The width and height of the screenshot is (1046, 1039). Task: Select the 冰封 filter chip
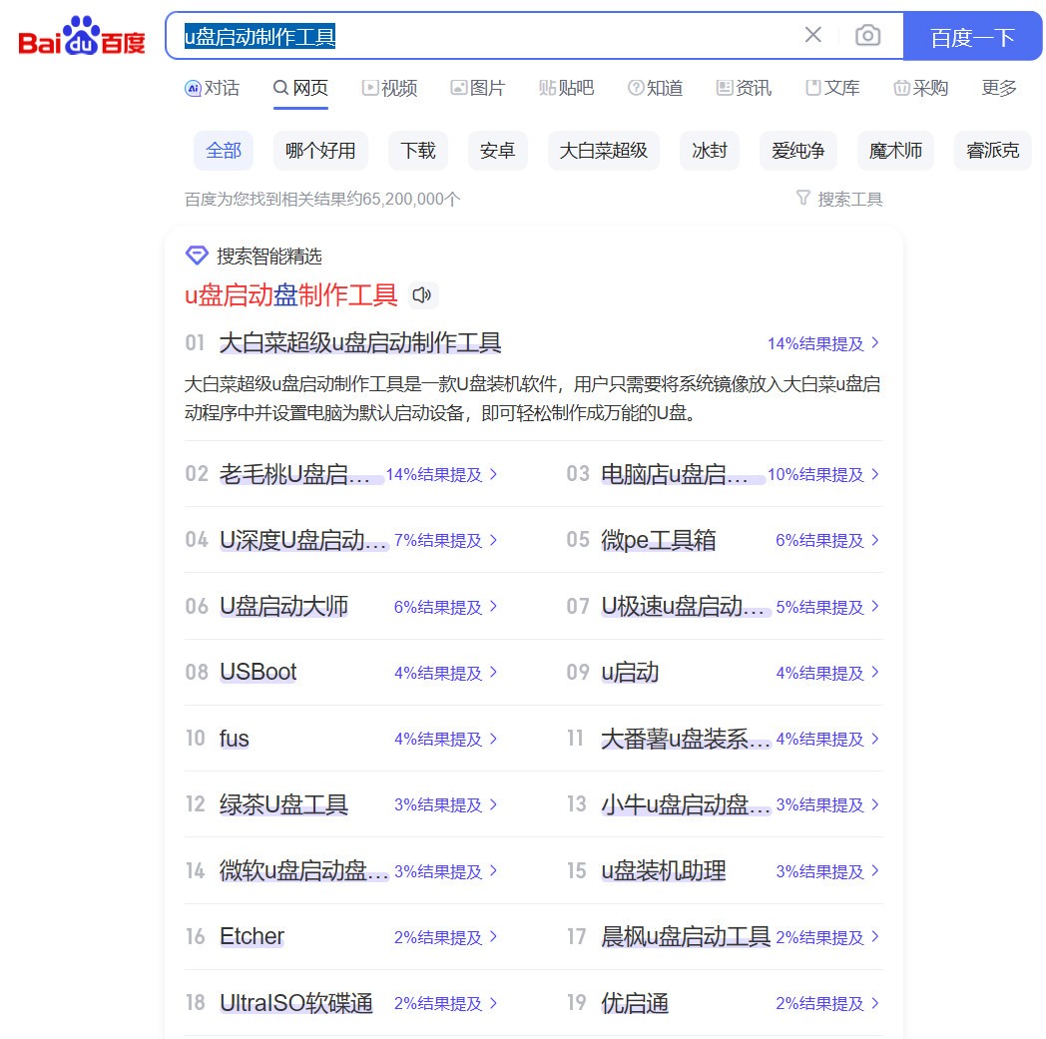709,151
